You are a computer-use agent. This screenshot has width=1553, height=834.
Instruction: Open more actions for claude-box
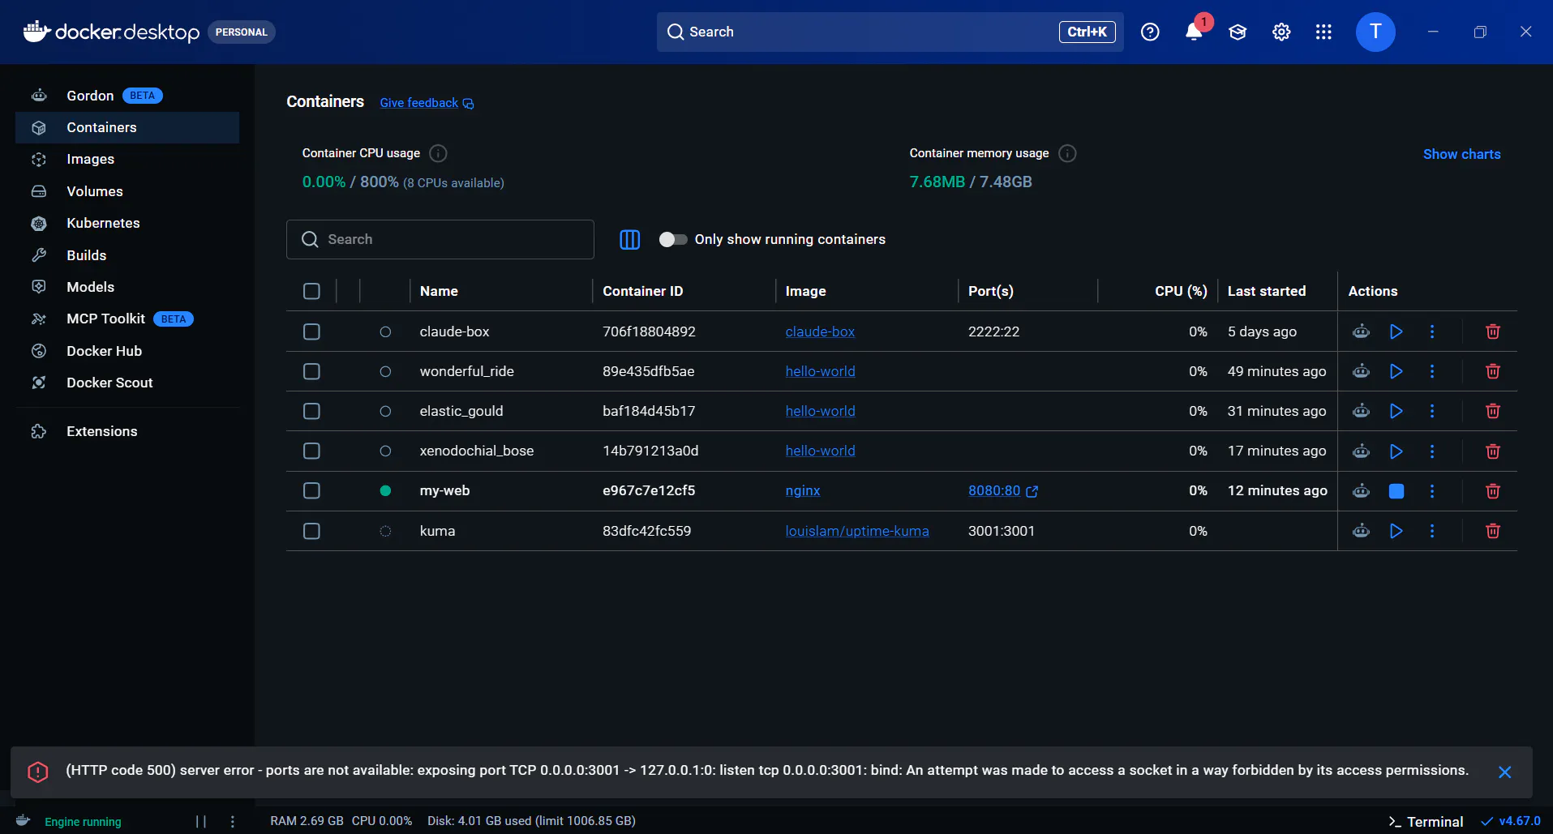1432,331
